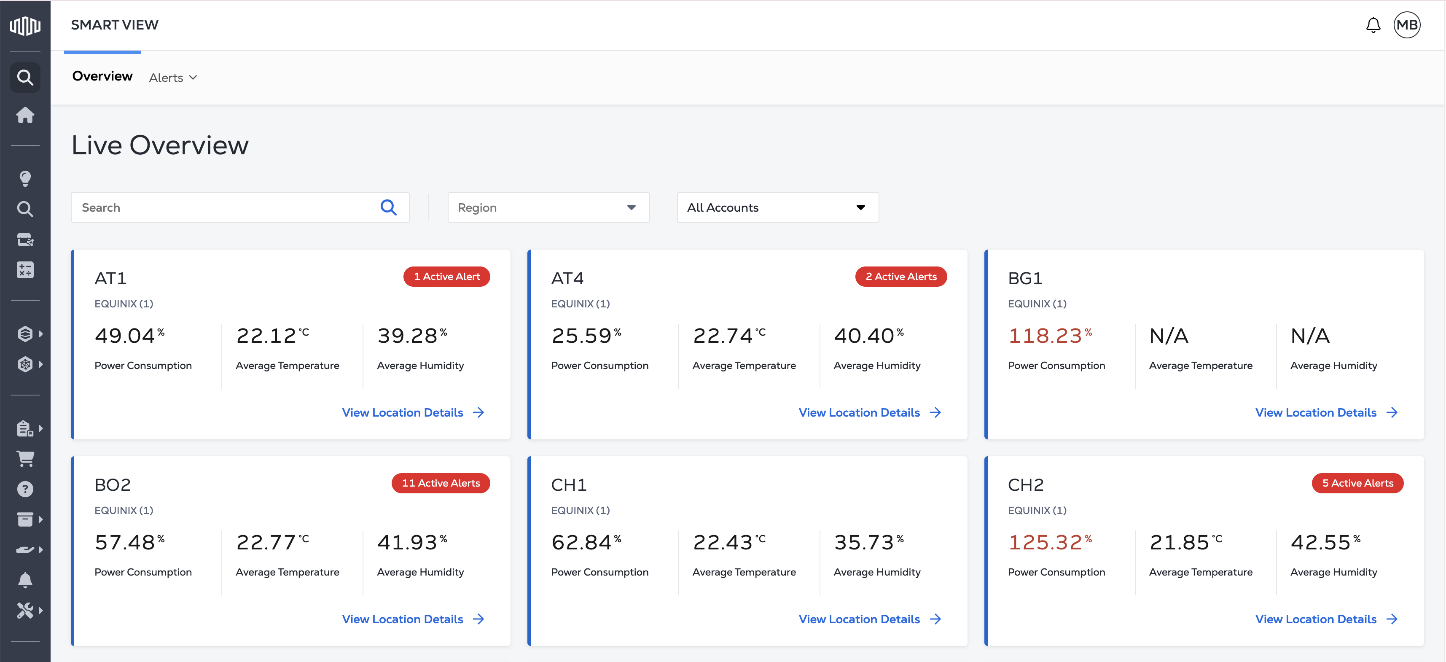Image resolution: width=1446 pixels, height=662 pixels.
Task: Click the 11 Active Alerts badge on BO2
Action: point(441,484)
